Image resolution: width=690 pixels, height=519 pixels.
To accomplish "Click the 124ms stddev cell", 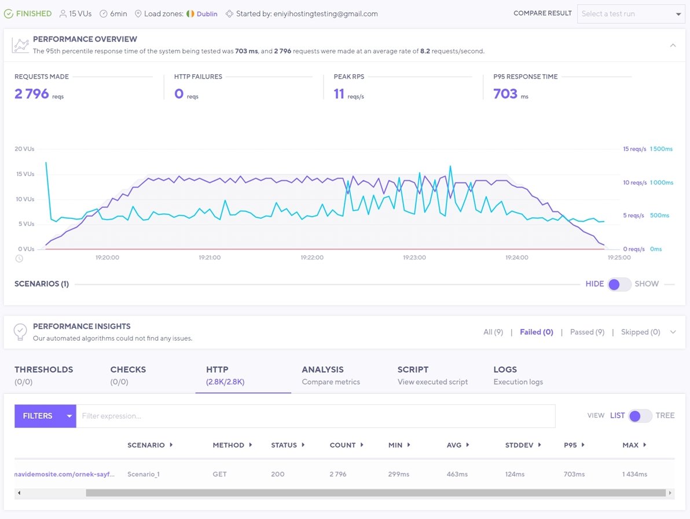I will coord(515,474).
